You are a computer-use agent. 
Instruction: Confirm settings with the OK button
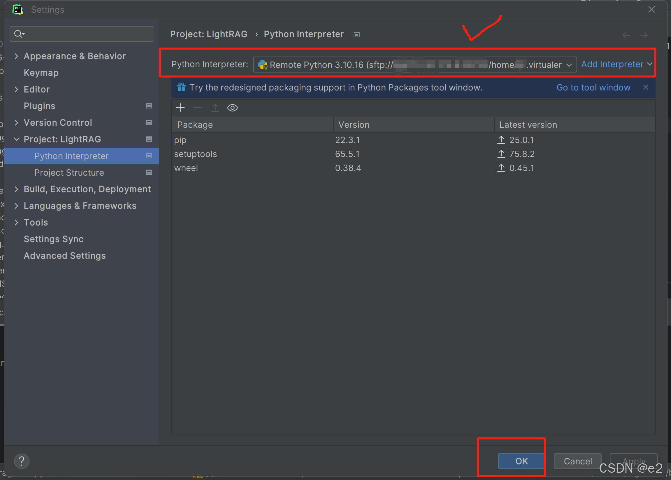coord(521,461)
